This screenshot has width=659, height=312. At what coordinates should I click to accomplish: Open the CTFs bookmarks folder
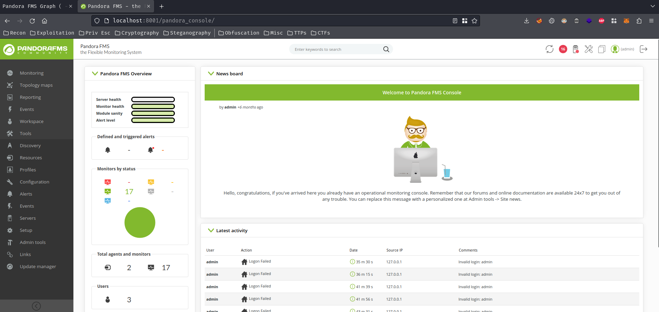pos(321,33)
